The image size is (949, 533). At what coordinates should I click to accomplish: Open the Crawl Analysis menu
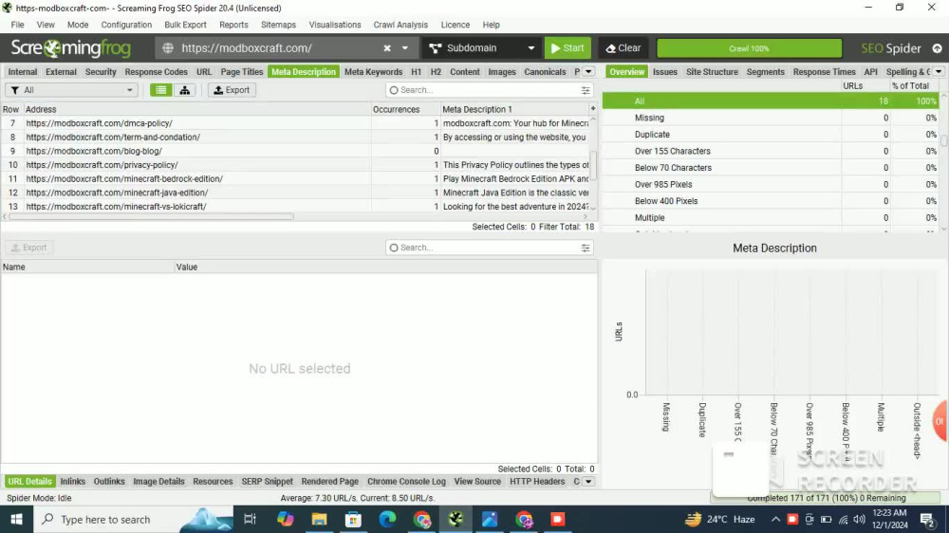[400, 25]
